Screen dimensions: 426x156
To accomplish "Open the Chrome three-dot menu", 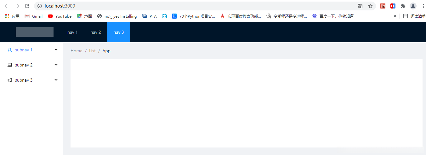I will click(x=423, y=6).
